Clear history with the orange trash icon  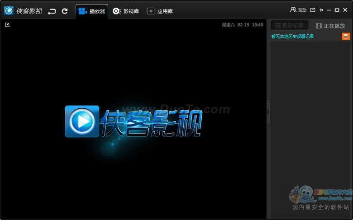click(346, 37)
